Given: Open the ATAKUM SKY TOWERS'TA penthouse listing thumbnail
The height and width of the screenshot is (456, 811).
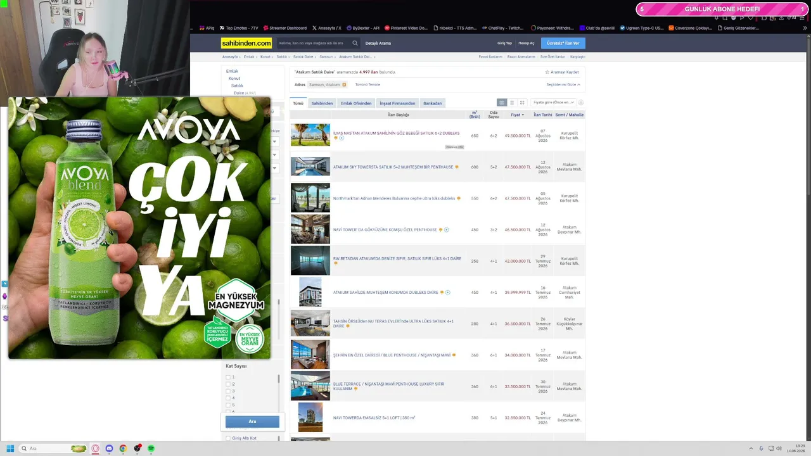Looking at the screenshot, I should 310,167.
